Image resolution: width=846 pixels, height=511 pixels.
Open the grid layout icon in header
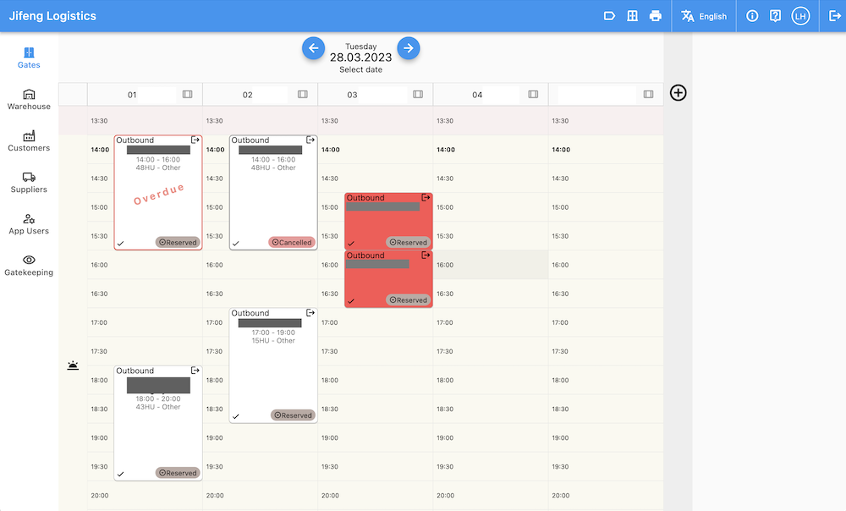tap(632, 16)
